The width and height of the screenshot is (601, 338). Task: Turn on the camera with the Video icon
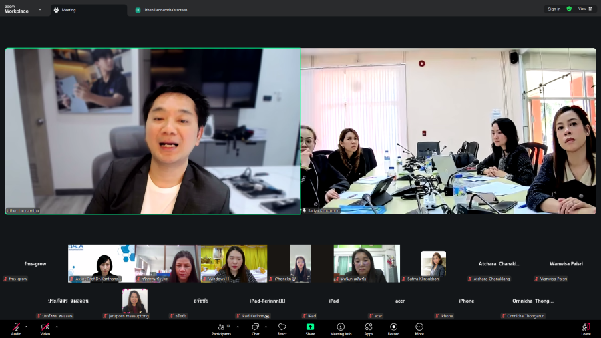45,327
